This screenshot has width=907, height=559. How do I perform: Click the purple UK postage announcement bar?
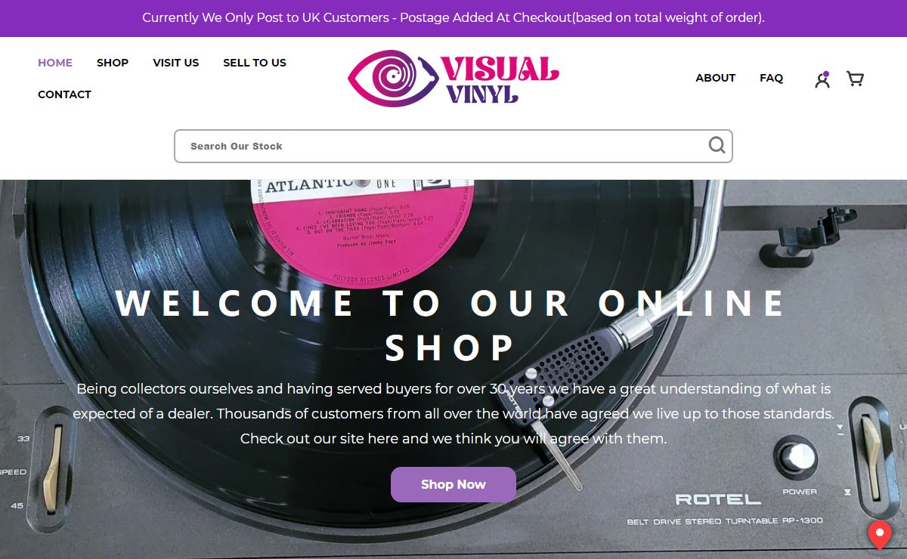click(x=453, y=18)
